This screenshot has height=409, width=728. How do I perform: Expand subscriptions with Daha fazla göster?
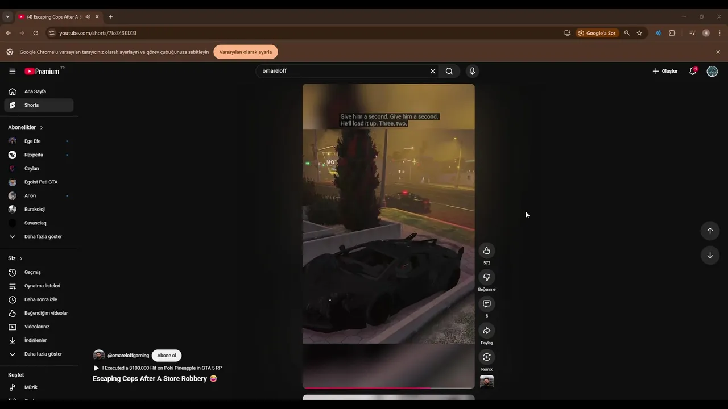[x=39, y=236]
